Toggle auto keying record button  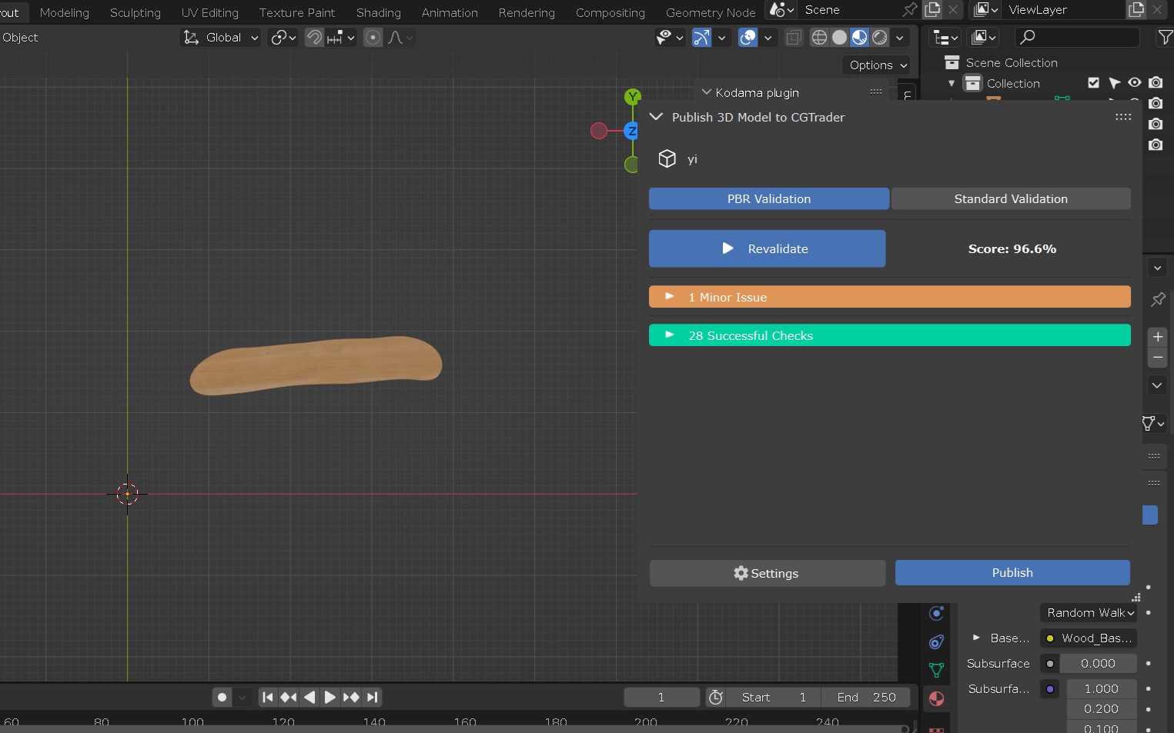coord(222,698)
